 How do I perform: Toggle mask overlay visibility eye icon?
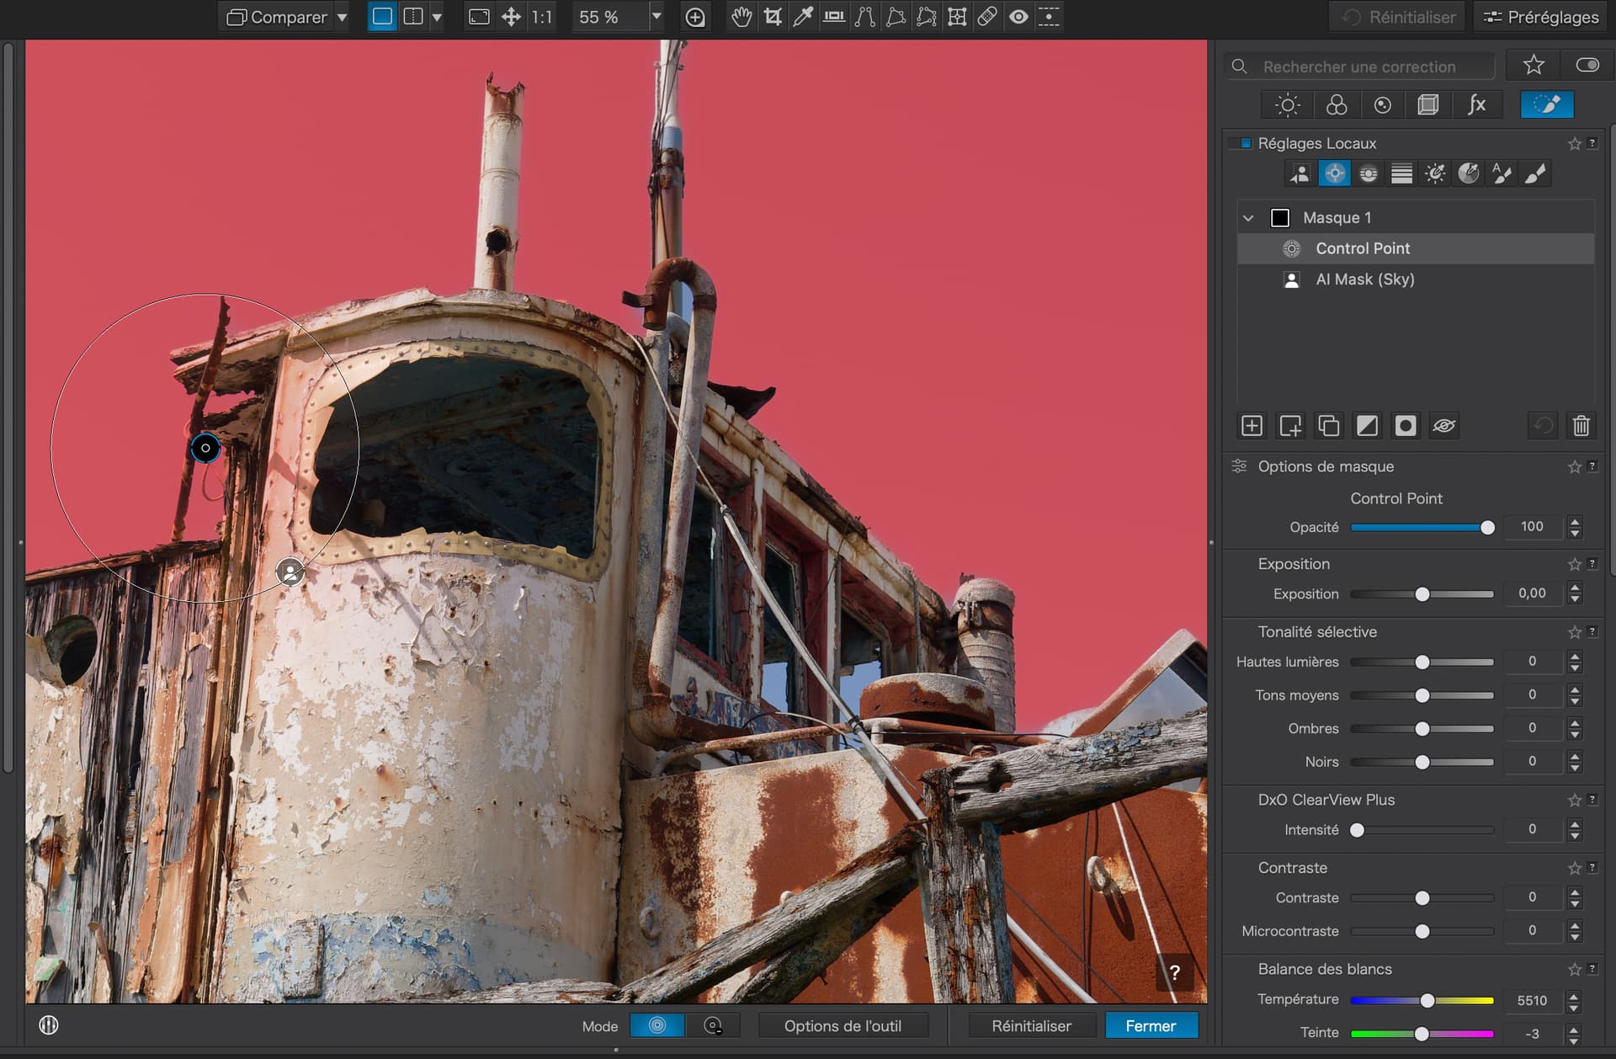[1443, 426]
